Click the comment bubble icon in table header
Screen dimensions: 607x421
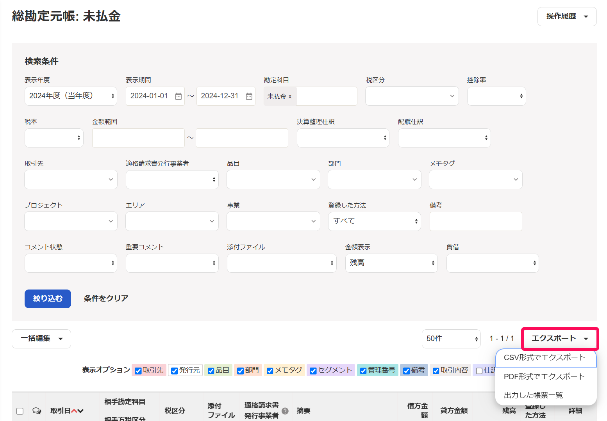[x=37, y=411]
